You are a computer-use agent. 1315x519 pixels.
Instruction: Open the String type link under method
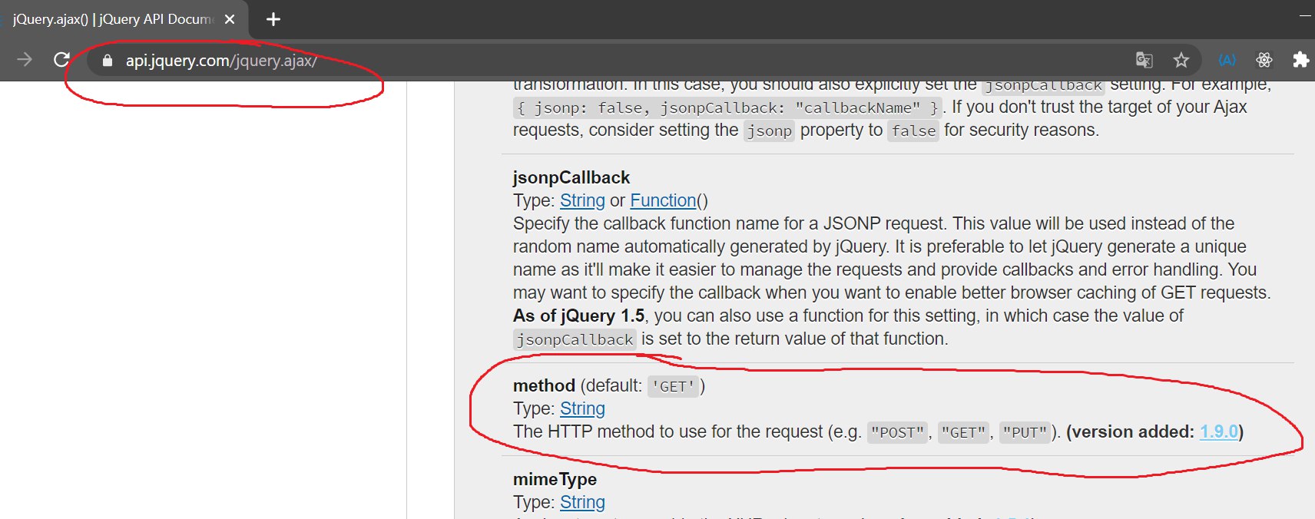coord(582,408)
